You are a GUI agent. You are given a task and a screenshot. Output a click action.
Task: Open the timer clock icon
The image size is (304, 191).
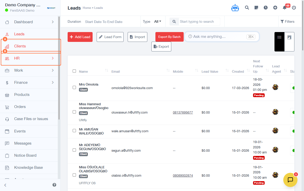[266, 8]
